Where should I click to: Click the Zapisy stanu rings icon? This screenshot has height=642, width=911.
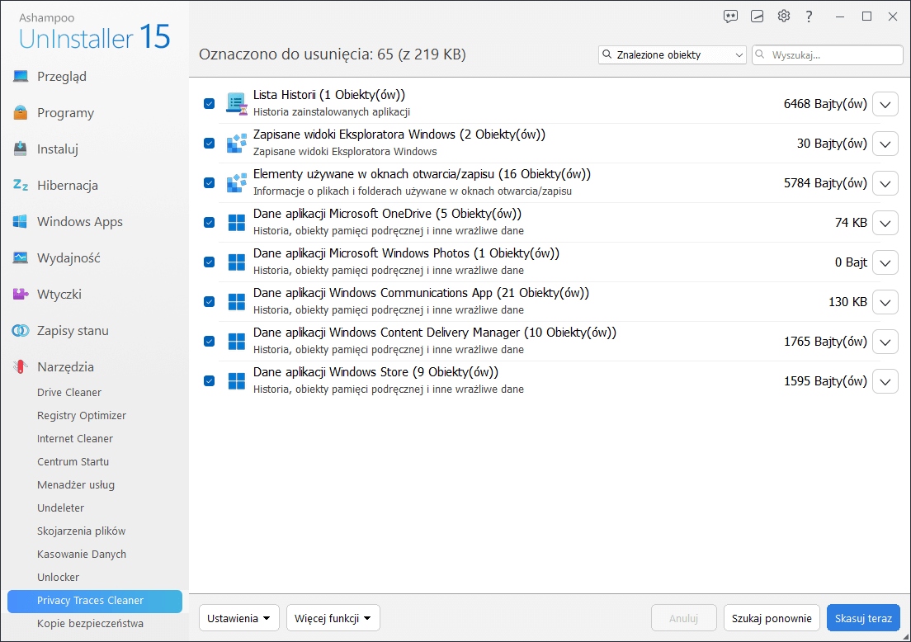21,330
